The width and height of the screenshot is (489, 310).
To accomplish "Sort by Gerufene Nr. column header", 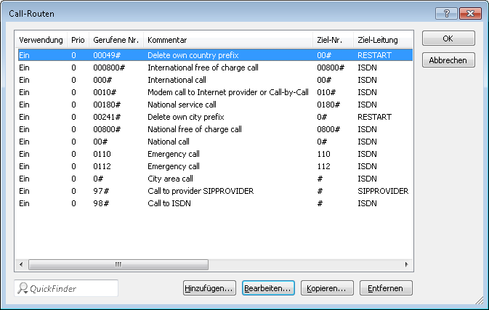I will (x=115, y=39).
